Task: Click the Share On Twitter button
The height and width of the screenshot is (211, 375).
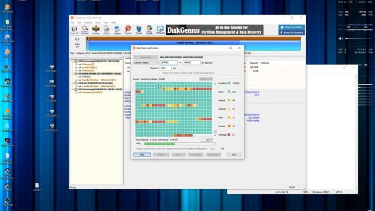Action: (292, 28)
